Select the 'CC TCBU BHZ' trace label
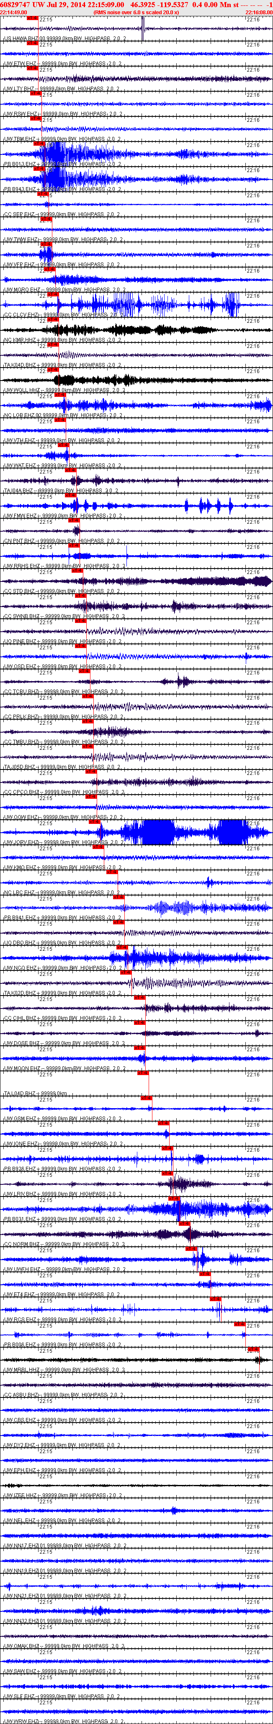 pos(21,691)
